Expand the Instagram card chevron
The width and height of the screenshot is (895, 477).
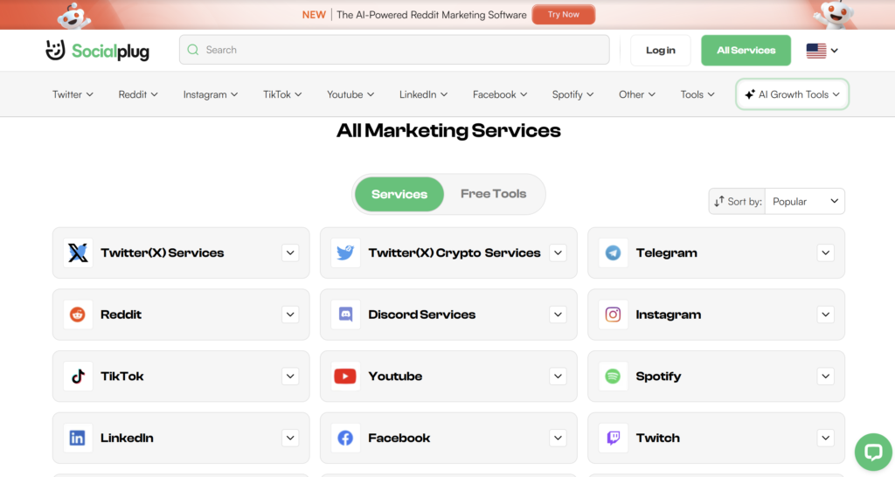coord(825,315)
